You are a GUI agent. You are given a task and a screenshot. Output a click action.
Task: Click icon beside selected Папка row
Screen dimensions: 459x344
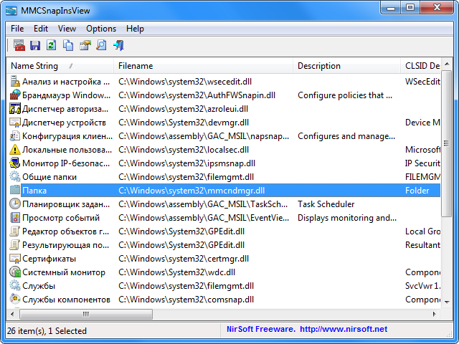tap(15, 190)
